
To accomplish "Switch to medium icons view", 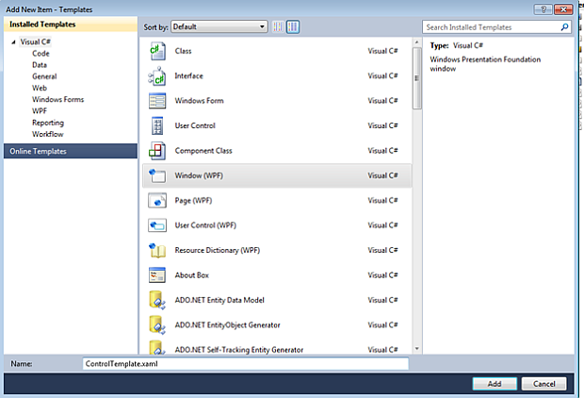I will coord(293,26).
